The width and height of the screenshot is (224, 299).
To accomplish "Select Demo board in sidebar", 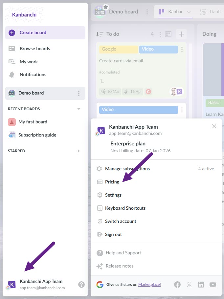I will click(x=45, y=93).
